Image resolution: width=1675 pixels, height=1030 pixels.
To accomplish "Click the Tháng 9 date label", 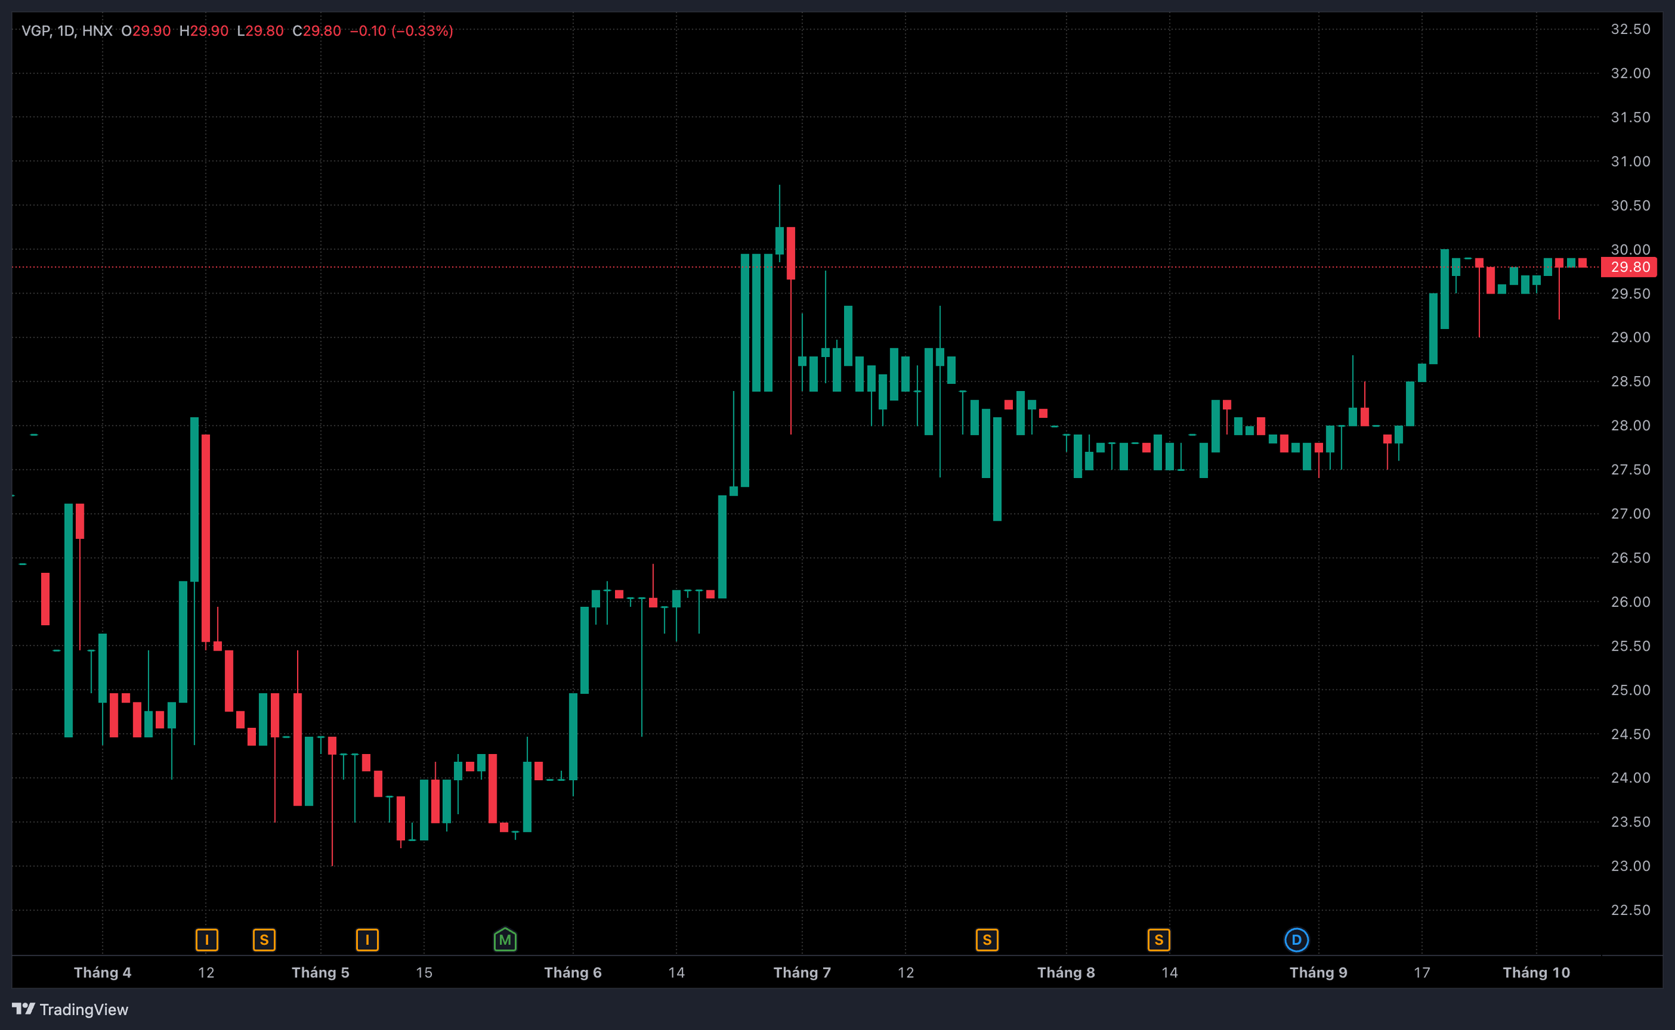I will (x=1318, y=972).
